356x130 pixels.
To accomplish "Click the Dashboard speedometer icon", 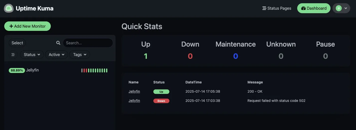I will (x=303, y=8).
